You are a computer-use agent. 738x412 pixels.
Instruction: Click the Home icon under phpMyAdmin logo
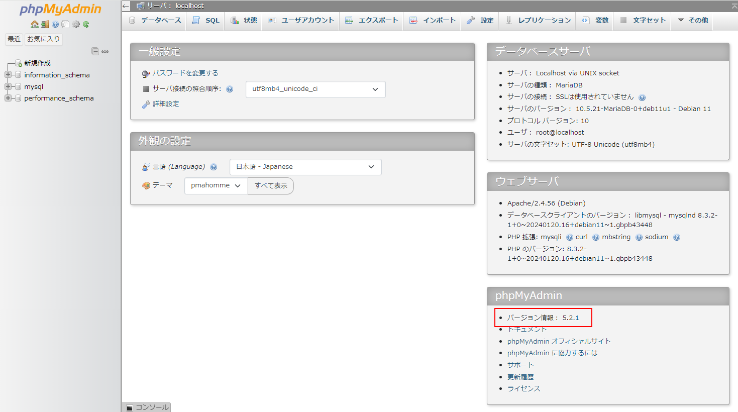tap(34, 24)
